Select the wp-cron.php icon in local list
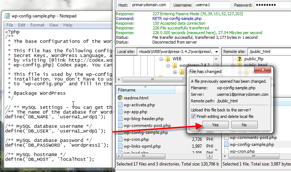291x172 pixels. (120, 140)
